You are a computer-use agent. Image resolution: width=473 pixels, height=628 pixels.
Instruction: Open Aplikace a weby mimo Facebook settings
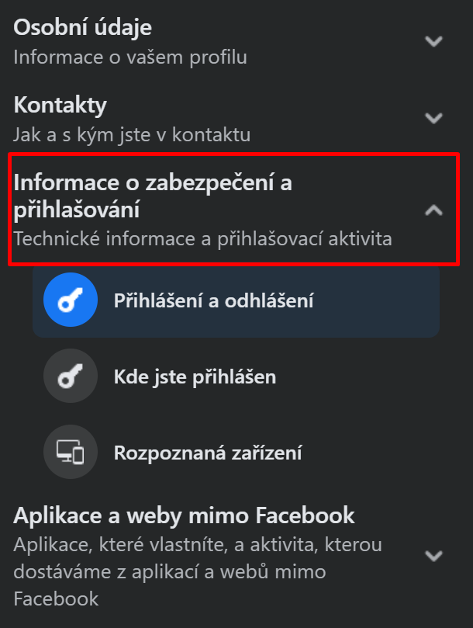(182, 515)
